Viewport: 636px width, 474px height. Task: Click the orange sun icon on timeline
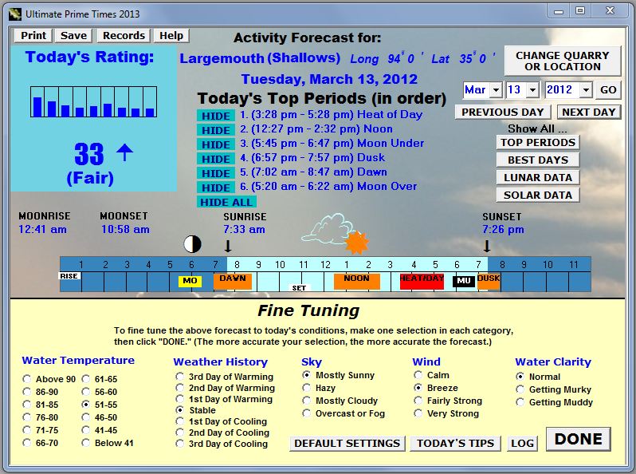[356, 243]
